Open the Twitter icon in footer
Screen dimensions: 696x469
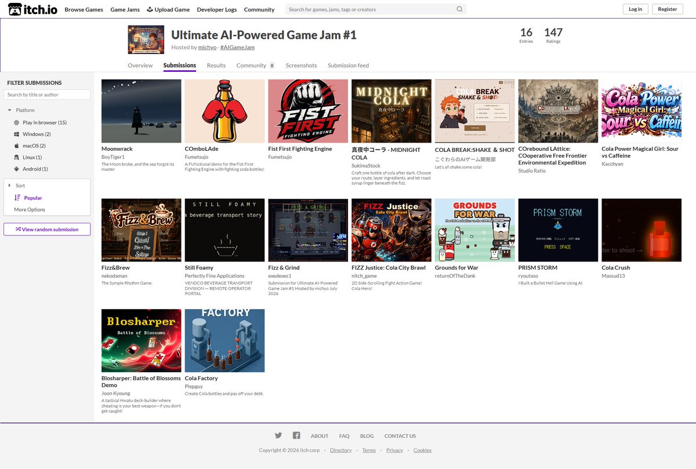278,435
